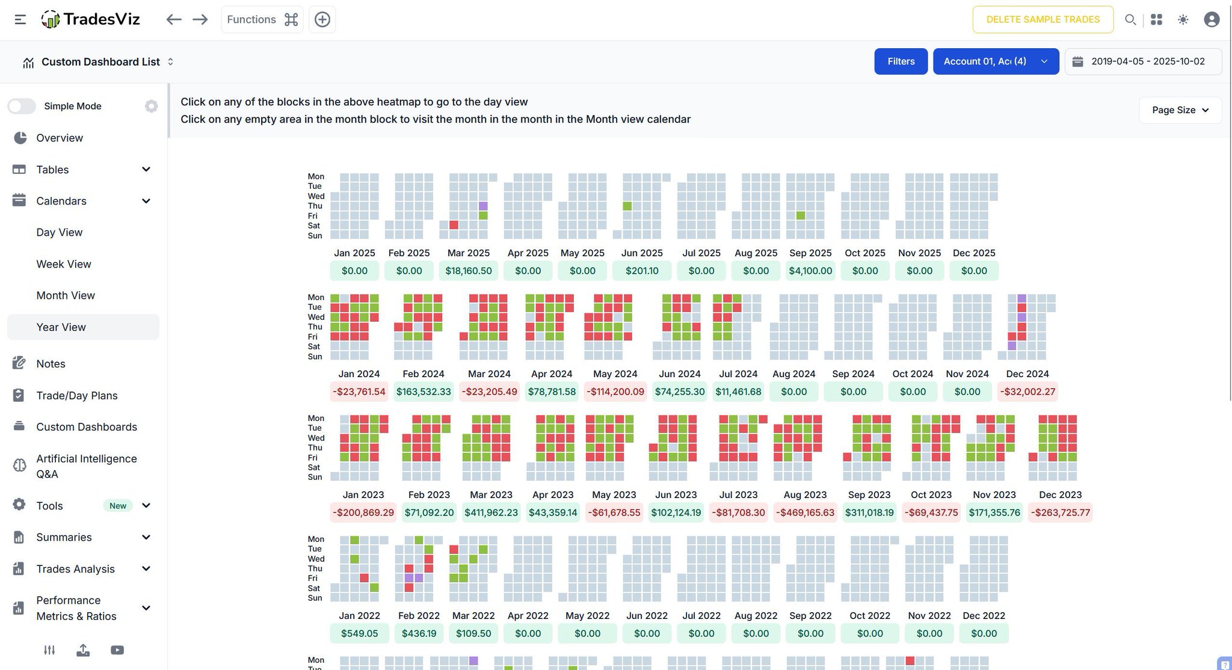Switch theme using sun icon
1232x670 pixels.
pos(1183,19)
